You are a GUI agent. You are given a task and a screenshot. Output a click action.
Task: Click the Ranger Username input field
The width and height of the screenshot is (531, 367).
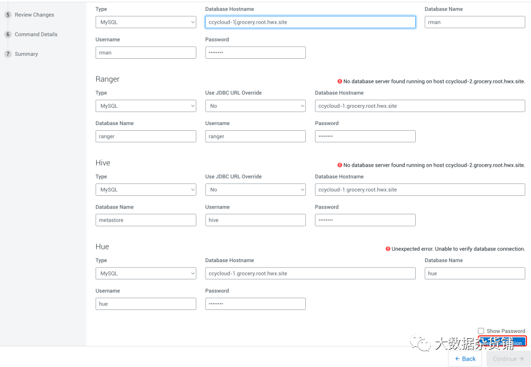coord(255,137)
